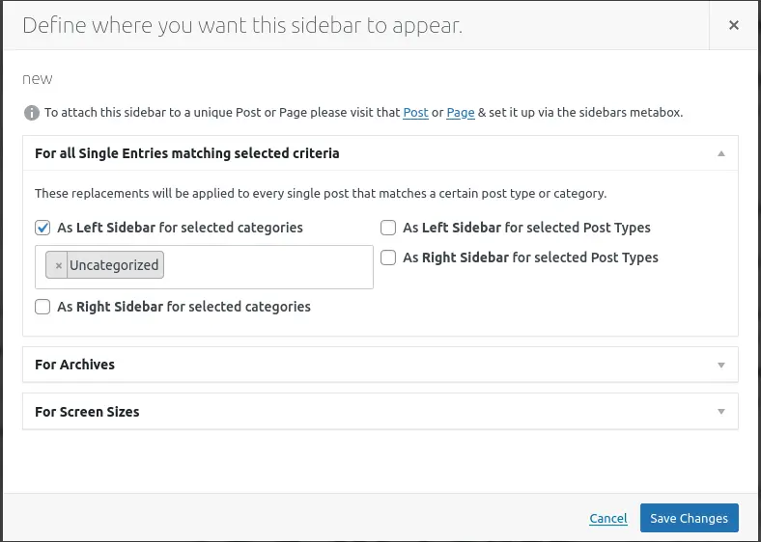
Task: Click the For all Single Entries heading
Action: [186, 153]
